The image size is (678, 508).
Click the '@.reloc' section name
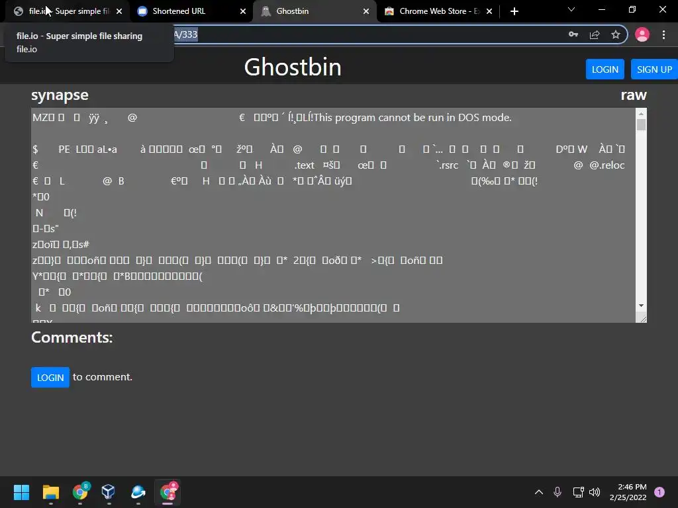607,165
